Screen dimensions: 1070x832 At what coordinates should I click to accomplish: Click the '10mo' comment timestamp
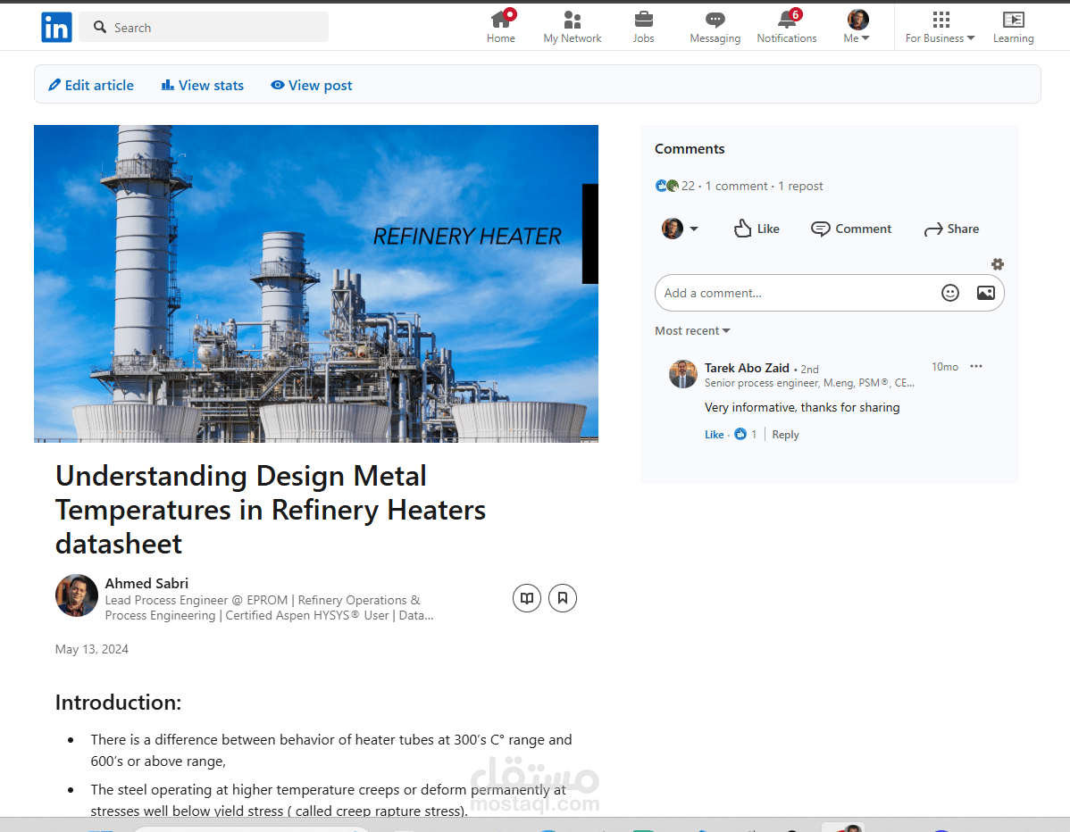[945, 367]
